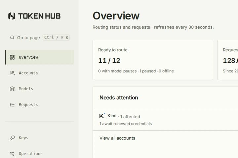This screenshot has width=238, height=158.
Task: Click the Kimi provider logo
Action: (102, 116)
